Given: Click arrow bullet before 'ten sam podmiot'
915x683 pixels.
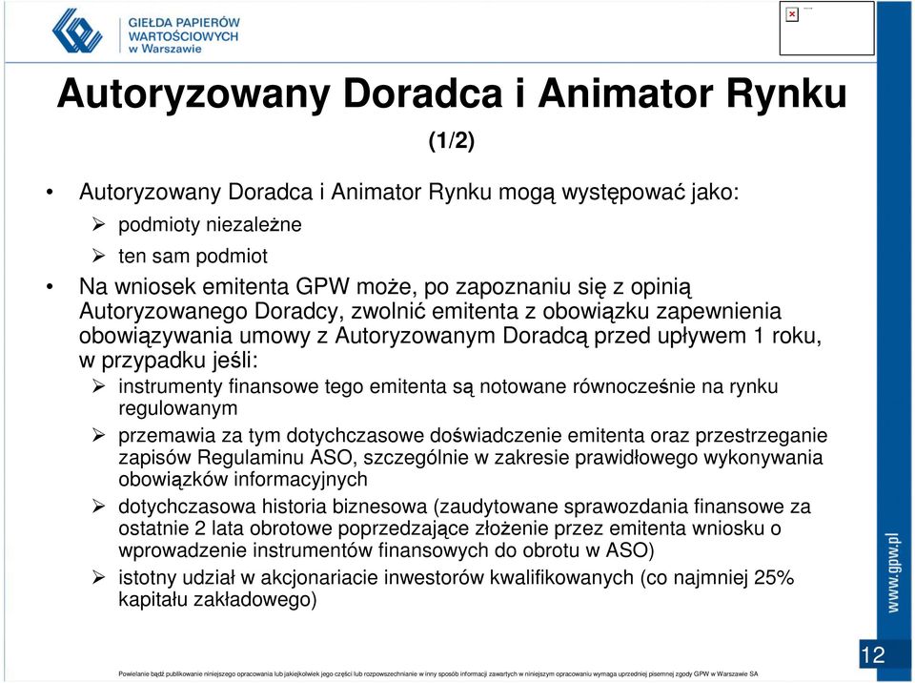Looking at the screenshot, I should pyautogui.click(x=98, y=256).
